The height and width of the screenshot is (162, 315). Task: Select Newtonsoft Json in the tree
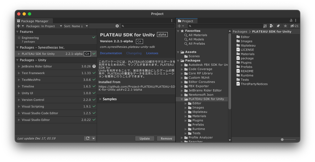[201, 95]
